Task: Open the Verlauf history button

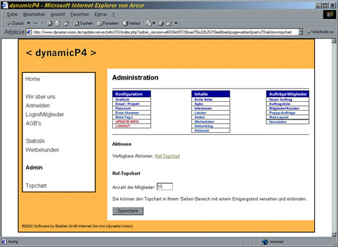Action: coord(132,23)
